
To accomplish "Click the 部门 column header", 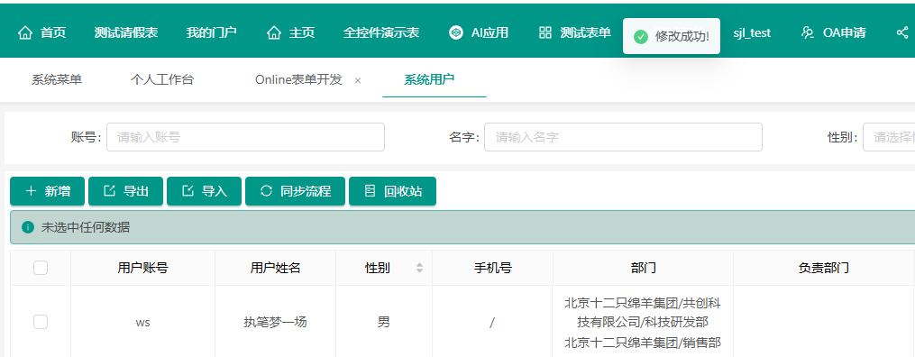I will [x=643, y=269].
